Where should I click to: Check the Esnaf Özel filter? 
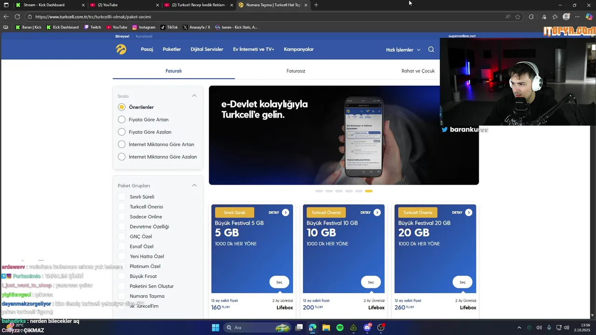click(x=122, y=247)
